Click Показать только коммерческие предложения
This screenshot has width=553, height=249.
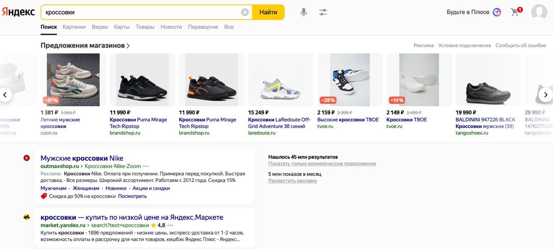pyautogui.click(x=322, y=164)
